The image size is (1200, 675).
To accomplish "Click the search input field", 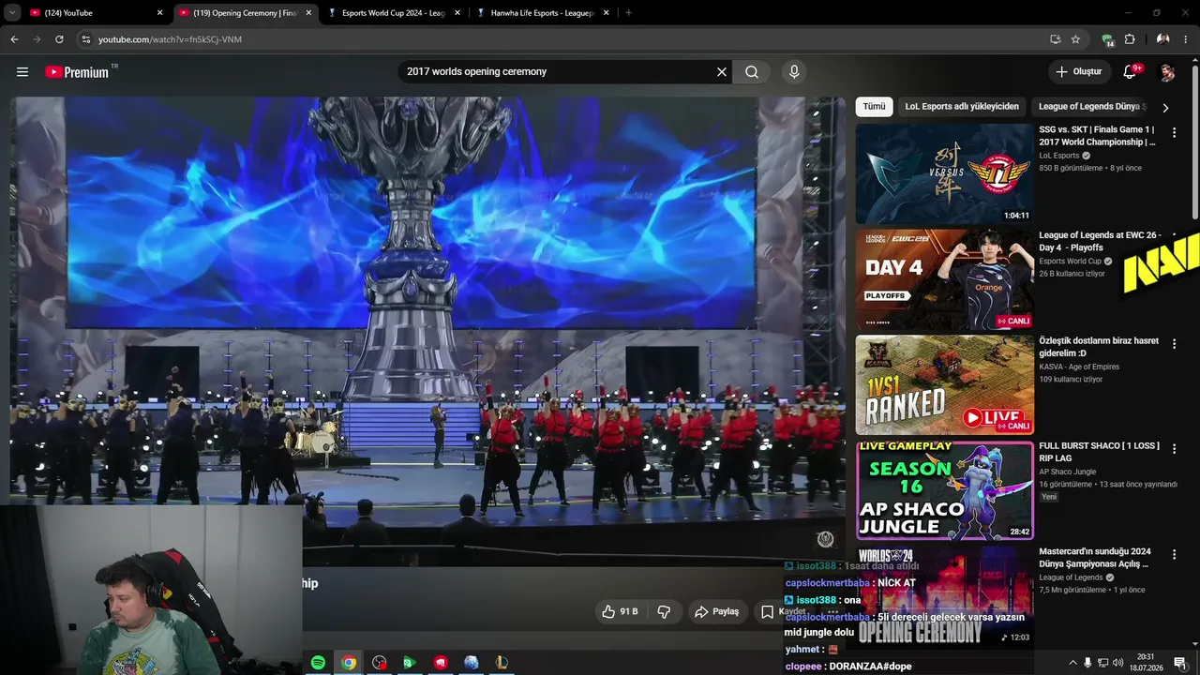I will [x=557, y=72].
